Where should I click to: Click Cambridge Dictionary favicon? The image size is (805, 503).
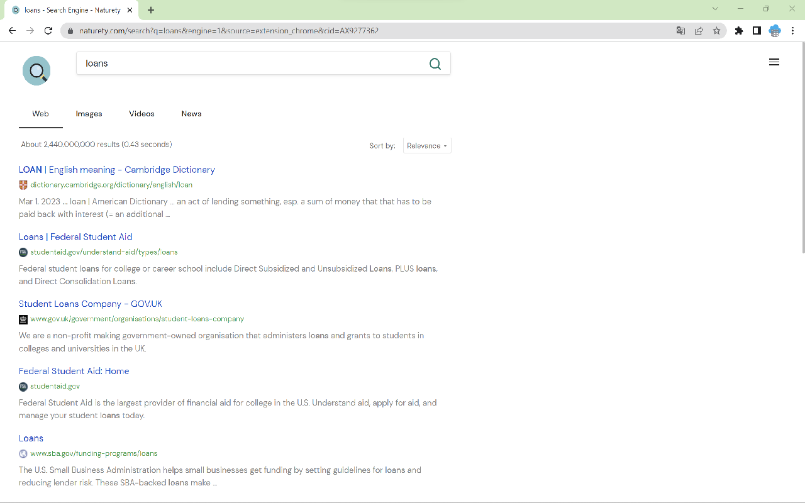(x=23, y=185)
